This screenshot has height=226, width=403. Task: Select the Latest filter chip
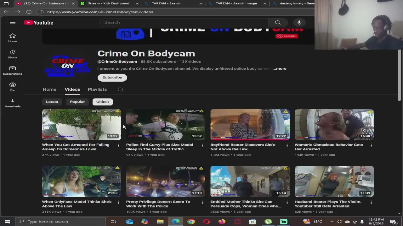click(52, 102)
